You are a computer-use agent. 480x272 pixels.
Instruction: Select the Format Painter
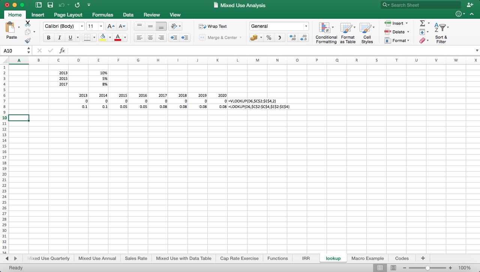coord(27,41)
